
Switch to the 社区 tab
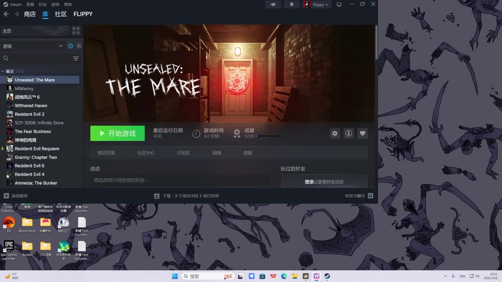(61, 14)
